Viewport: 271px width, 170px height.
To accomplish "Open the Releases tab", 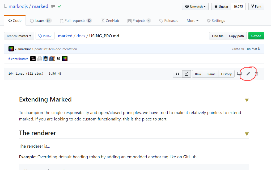I will click(169, 21).
